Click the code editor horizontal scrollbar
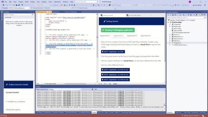Viewport: 208px width, 117px height. (75, 84)
